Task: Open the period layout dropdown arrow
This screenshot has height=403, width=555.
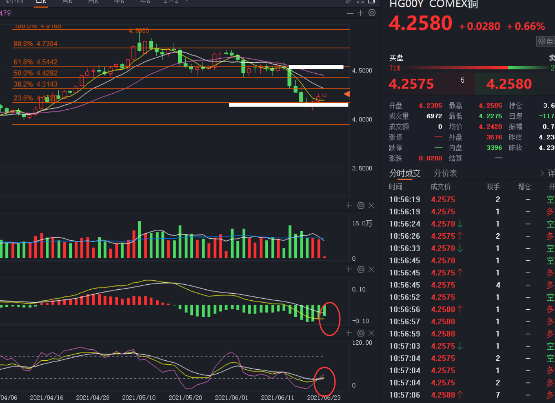Action: 186,1
